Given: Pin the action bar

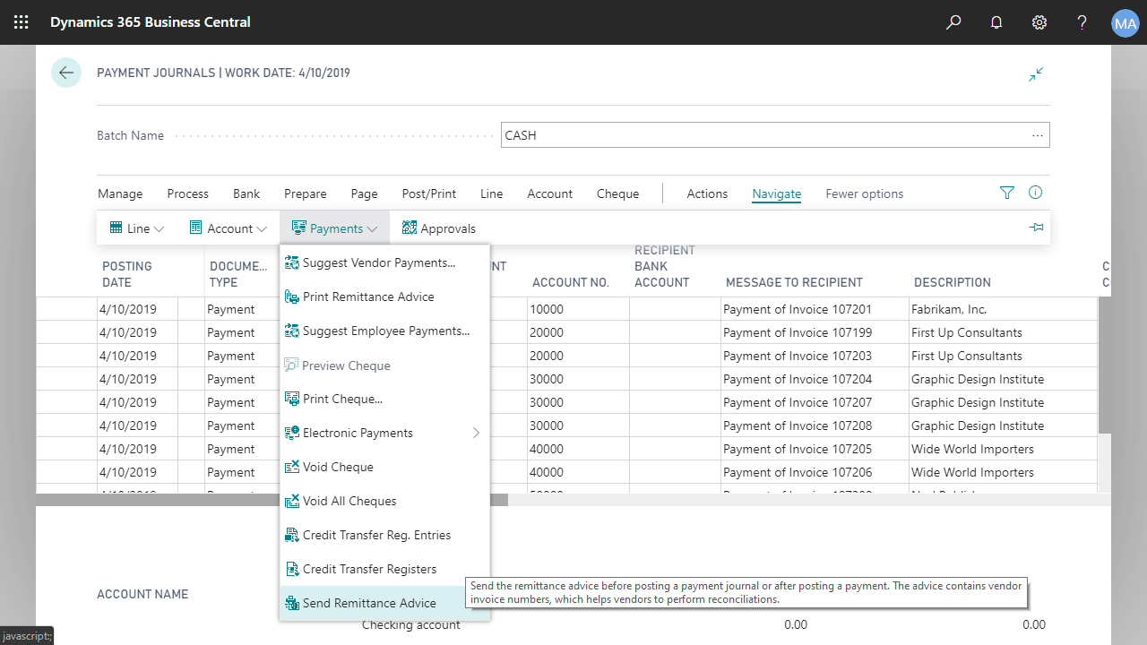Looking at the screenshot, I should 1037,228.
